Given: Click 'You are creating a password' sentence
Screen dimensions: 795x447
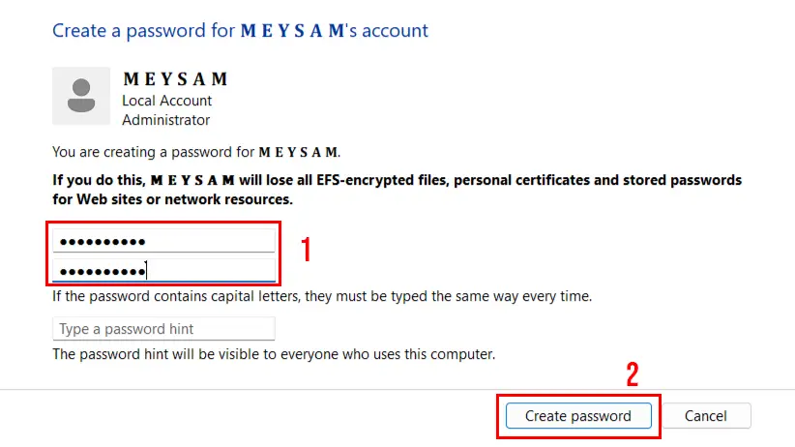Looking at the screenshot, I should [x=155, y=152].
